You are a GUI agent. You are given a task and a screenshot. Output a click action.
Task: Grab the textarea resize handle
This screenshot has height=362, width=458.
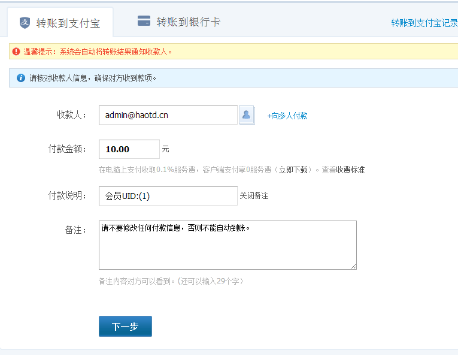[353, 266]
